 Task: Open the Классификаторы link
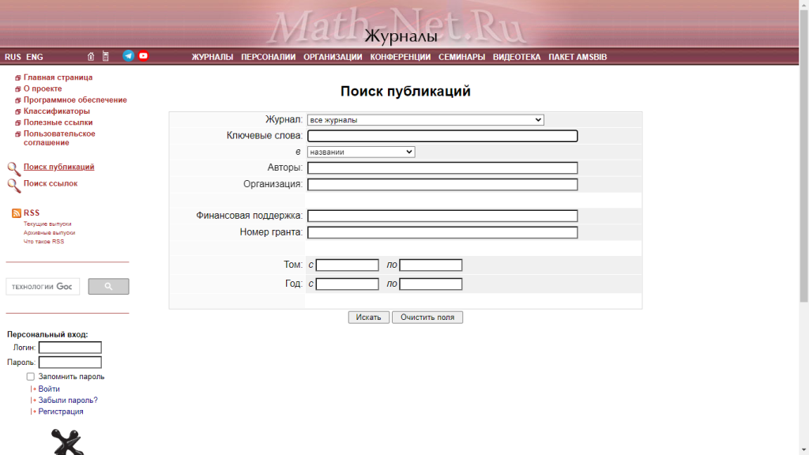56,111
